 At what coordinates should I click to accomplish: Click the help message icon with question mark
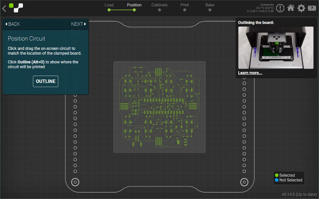pyautogui.click(x=312, y=8)
